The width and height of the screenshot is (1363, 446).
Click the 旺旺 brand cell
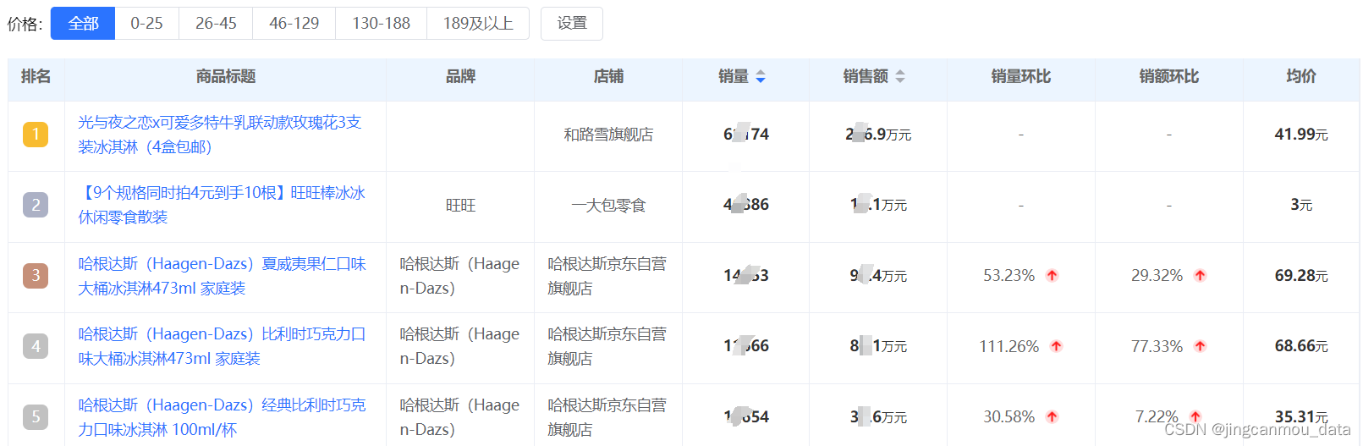460,205
